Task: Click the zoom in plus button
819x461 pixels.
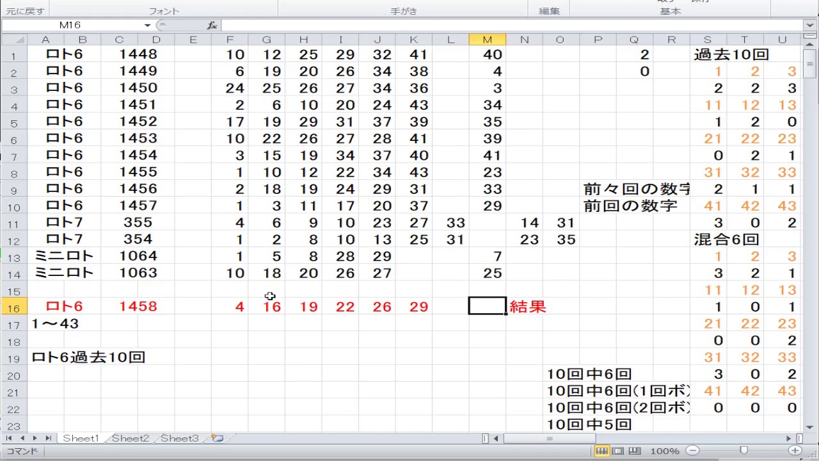Action: click(795, 451)
